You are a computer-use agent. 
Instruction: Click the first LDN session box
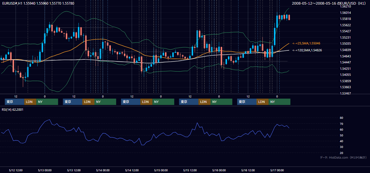(x=30, y=102)
